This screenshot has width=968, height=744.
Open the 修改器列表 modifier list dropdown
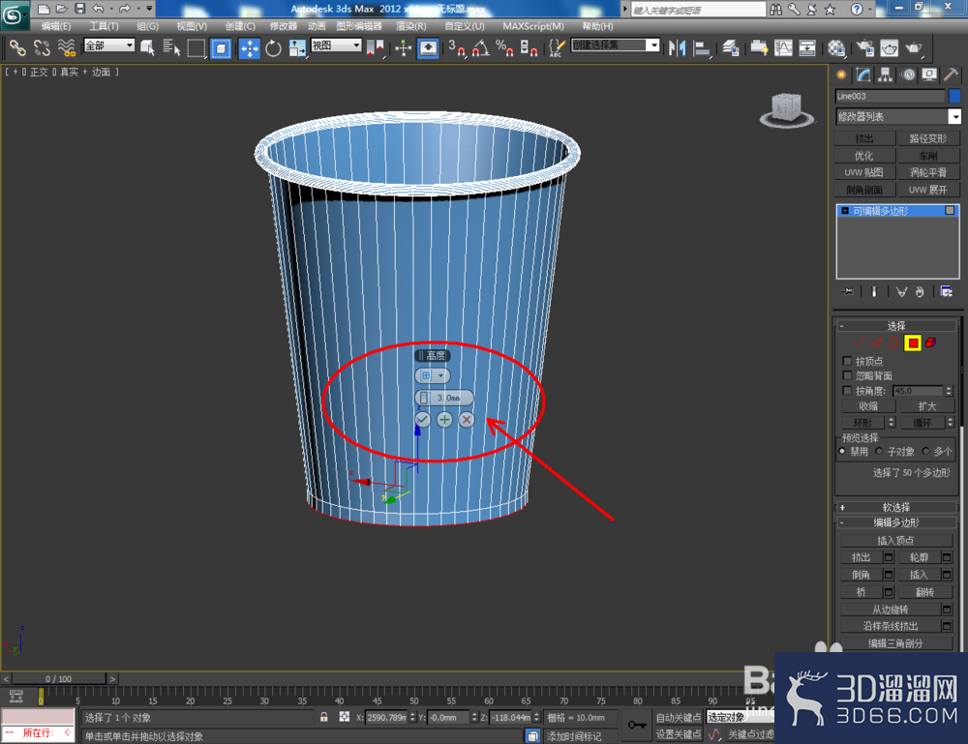(897, 117)
